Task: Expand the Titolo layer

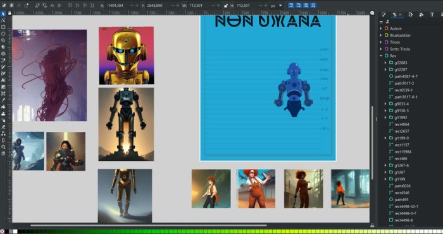Action: [381, 42]
